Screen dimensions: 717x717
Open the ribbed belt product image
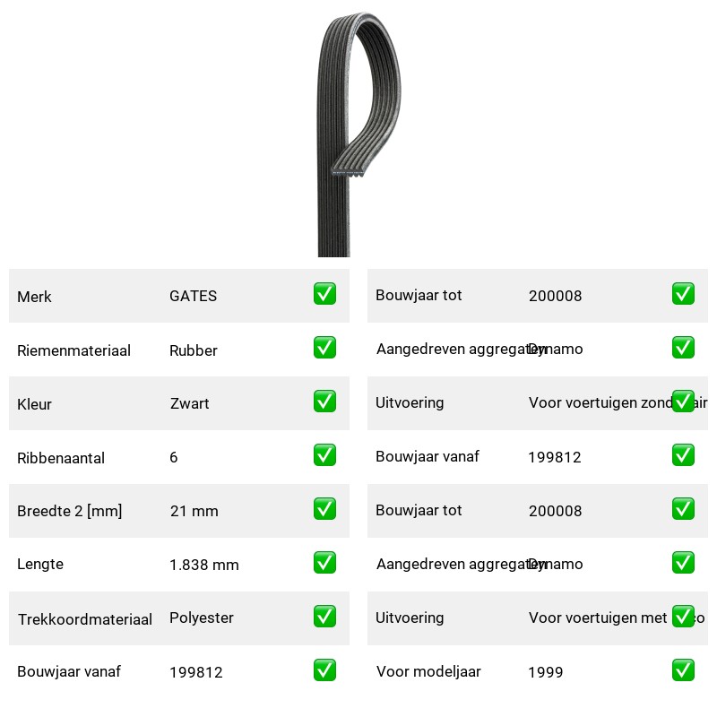pyautogui.click(x=359, y=134)
